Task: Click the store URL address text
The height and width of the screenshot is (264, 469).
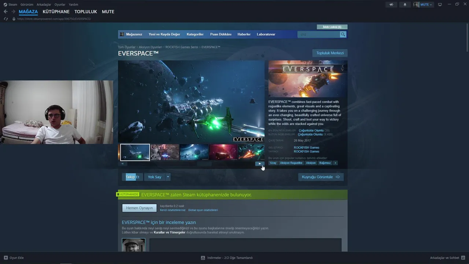Action: click(54, 19)
